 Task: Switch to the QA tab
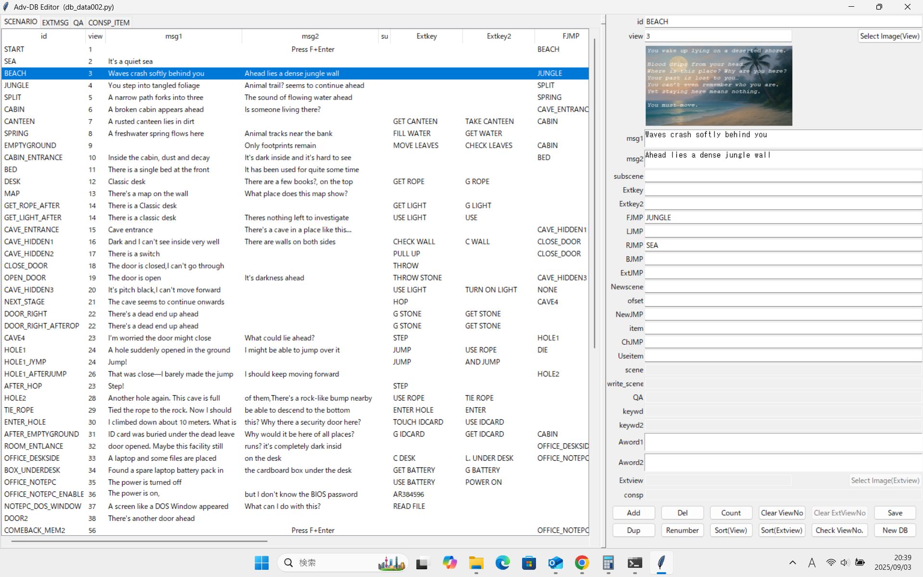[78, 23]
